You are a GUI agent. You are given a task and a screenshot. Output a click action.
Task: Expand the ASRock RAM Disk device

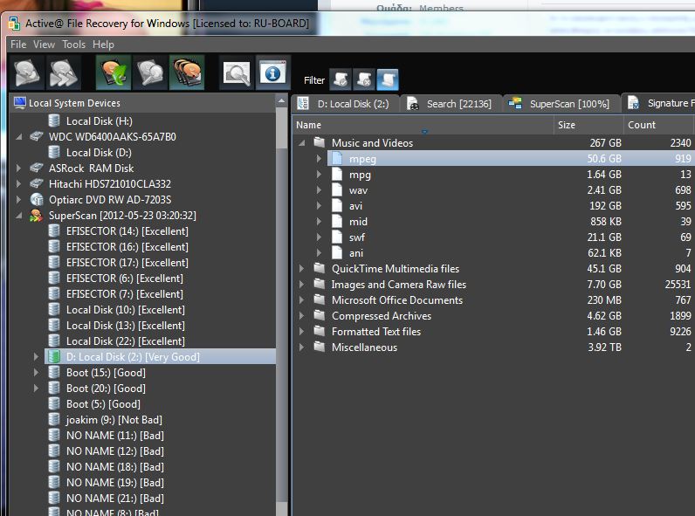[18, 169]
